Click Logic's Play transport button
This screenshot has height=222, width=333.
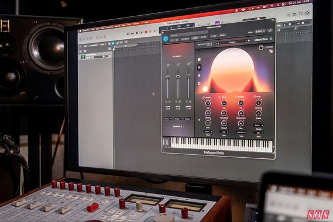141,33
